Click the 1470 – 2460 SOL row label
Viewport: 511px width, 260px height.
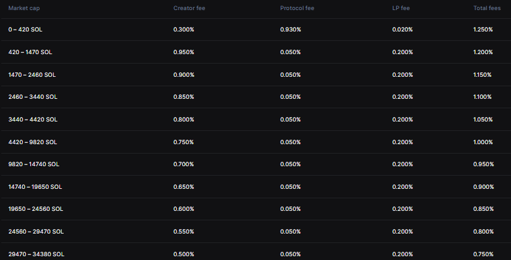(x=32, y=75)
